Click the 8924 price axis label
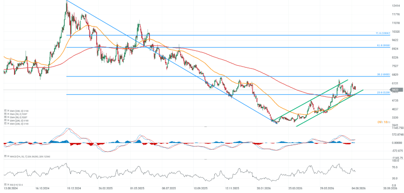This screenshot has width=404, height=193. [395, 49]
